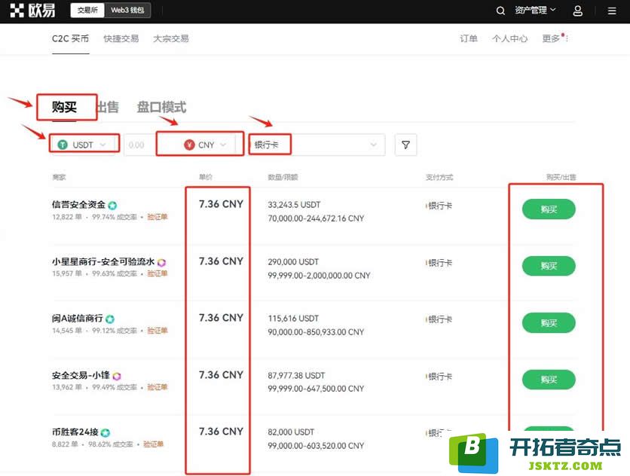The width and height of the screenshot is (630, 476).
Task: Click the 115,616 USDT quantity
Action: point(293,319)
